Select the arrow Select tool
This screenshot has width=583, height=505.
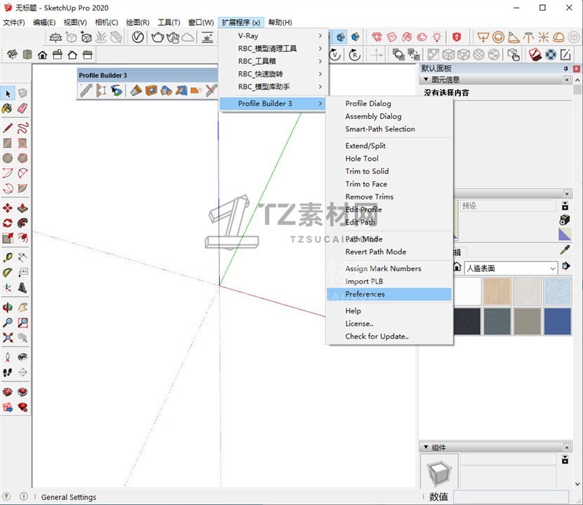click(8, 93)
